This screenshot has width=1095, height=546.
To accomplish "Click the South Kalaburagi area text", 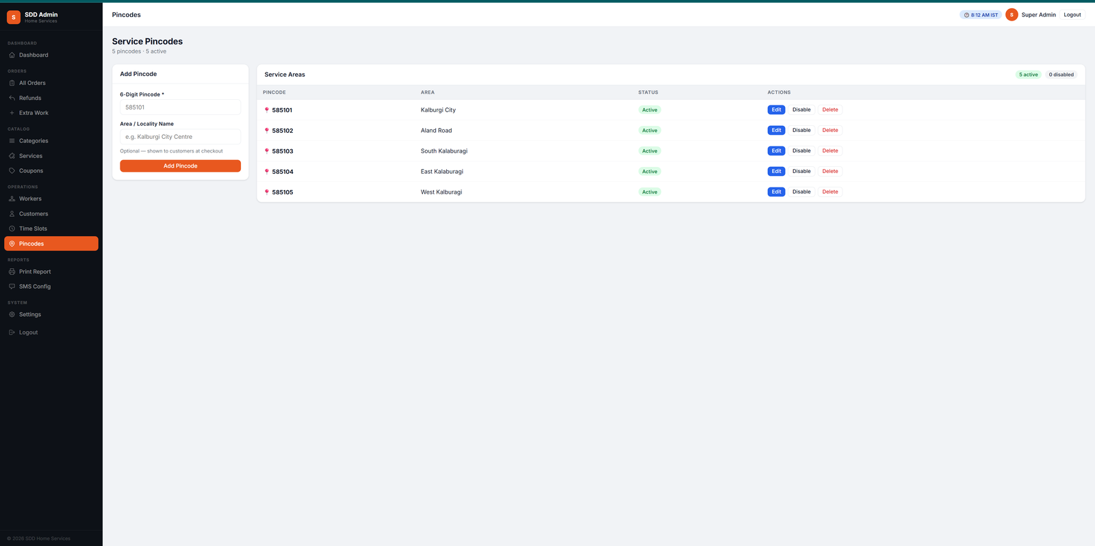I will point(444,151).
